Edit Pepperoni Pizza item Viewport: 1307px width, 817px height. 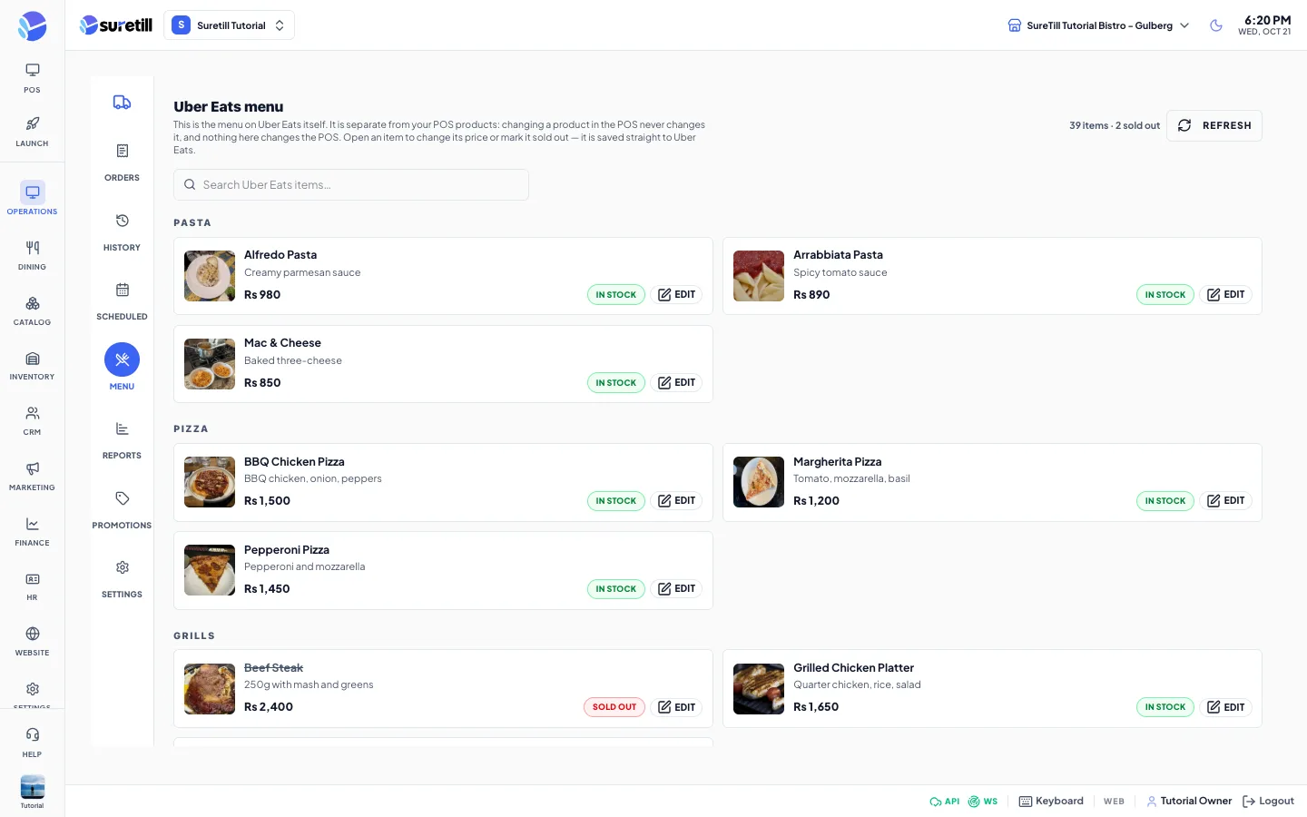pyautogui.click(x=676, y=589)
